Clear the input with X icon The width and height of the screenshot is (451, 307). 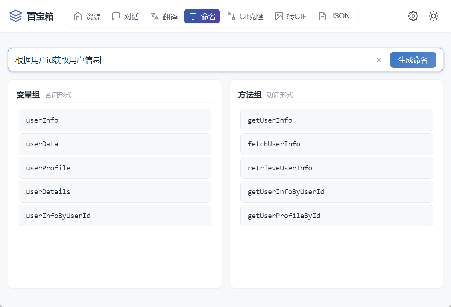point(379,60)
